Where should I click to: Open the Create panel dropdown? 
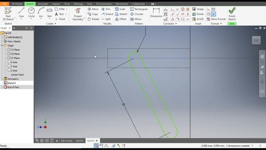coord(51,24)
